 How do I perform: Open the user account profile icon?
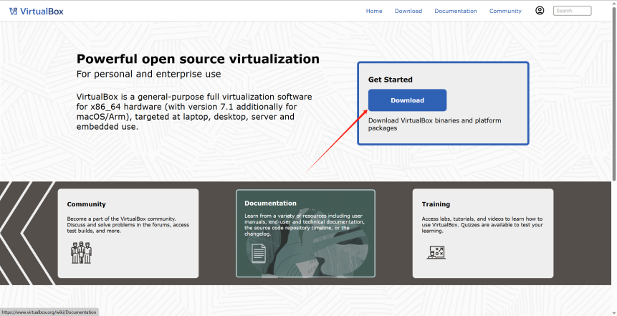coord(540,11)
